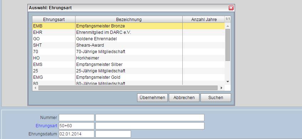Select the Empfangsmeister Gold row
Screen dimensions: 302x139
[x=129, y=77]
